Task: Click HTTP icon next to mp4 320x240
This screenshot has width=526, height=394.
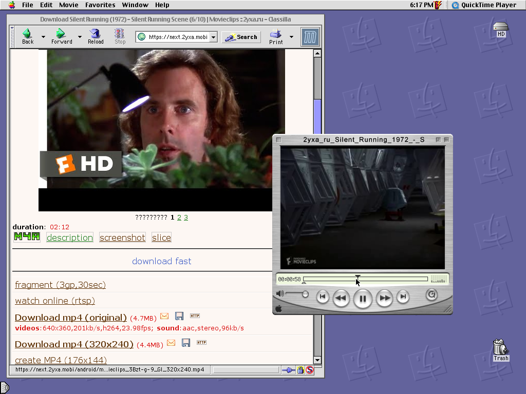Action: 201,342
